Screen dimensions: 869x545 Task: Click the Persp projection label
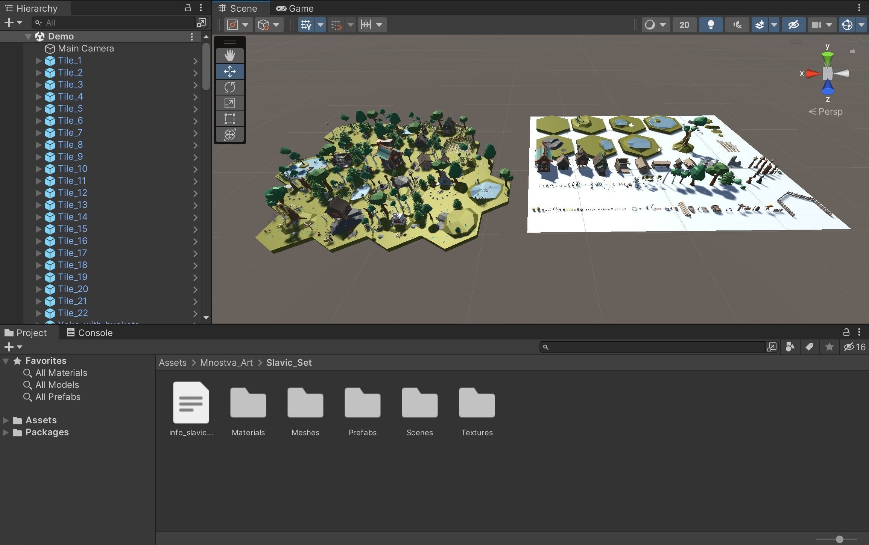click(830, 112)
